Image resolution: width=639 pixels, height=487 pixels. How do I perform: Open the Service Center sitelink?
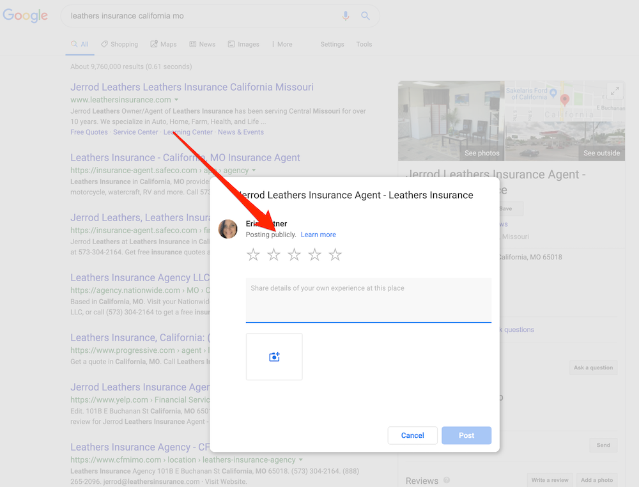coord(135,132)
